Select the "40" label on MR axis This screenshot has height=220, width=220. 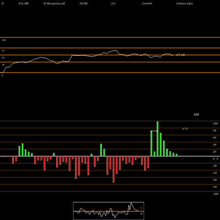[215, 145]
